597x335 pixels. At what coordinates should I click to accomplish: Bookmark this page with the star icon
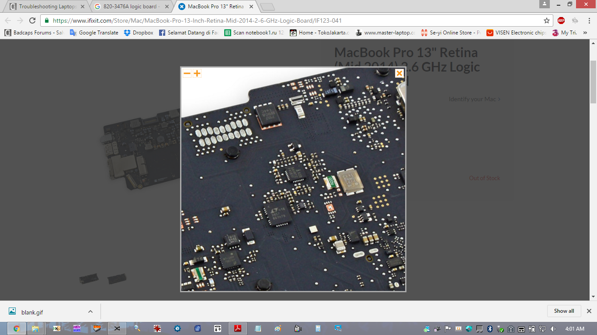click(546, 21)
